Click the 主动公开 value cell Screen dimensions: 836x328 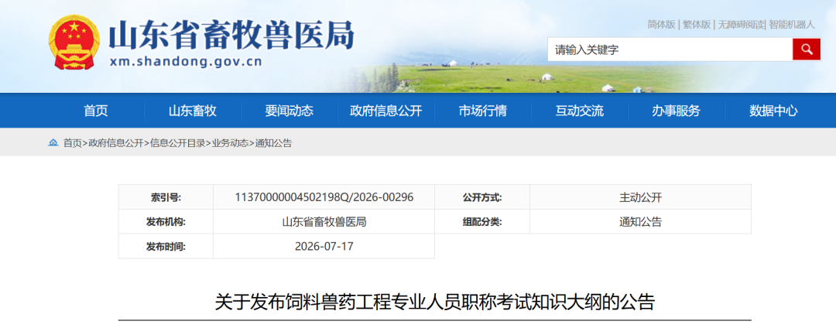click(x=640, y=197)
